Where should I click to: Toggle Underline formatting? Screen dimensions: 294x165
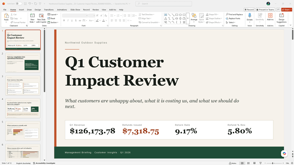point(72,21)
